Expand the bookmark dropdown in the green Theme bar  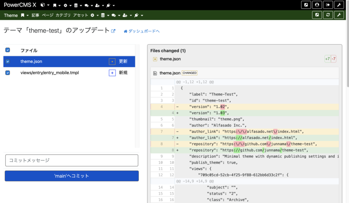(x=24, y=15)
